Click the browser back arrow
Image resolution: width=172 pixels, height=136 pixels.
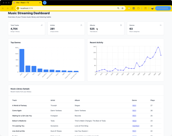click(x=3, y=8)
